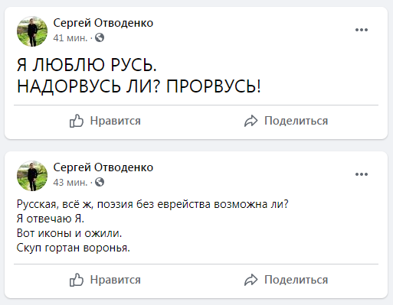Open the 43 мин. timestamp link
Screen dimensions: 393x305
point(70,183)
